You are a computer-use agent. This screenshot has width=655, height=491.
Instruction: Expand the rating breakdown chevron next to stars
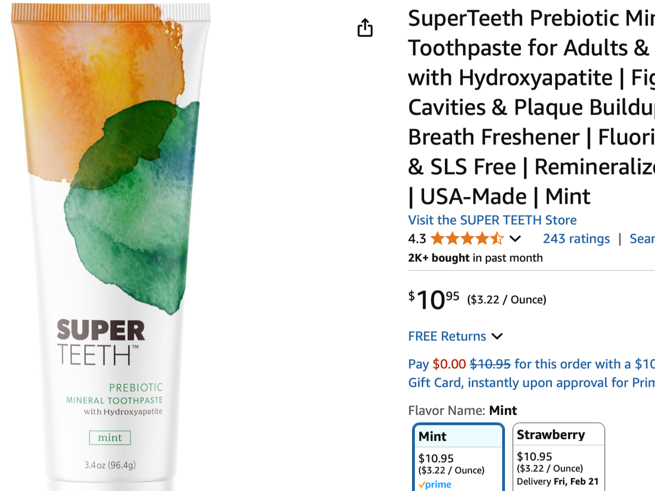click(x=515, y=239)
